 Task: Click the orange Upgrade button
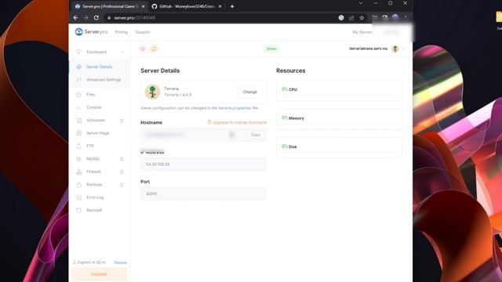100,274
